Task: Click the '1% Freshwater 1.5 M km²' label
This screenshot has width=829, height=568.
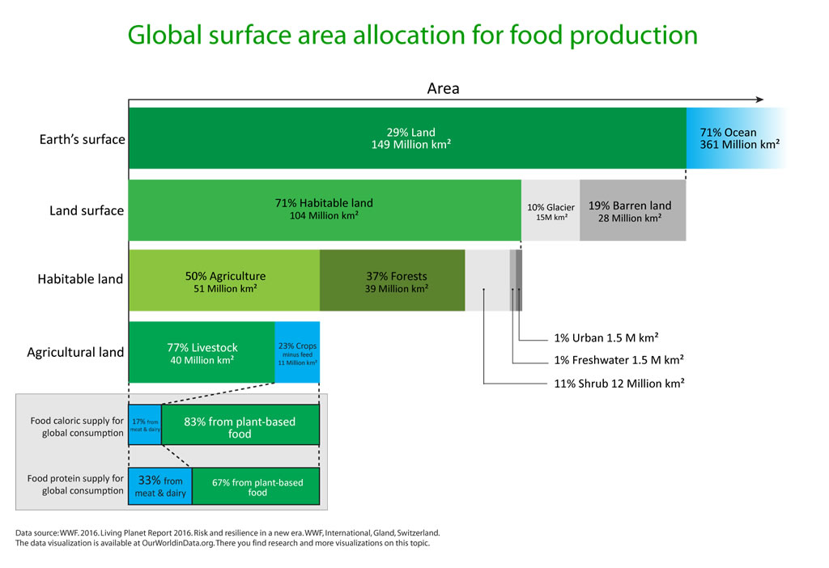Action: click(619, 360)
